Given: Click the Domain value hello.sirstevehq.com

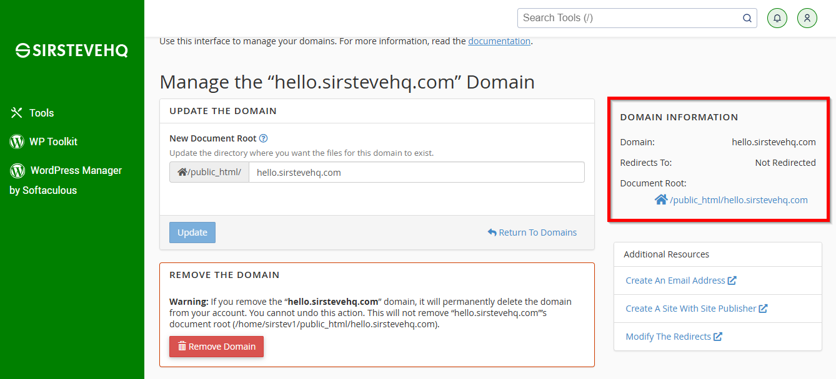Looking at the screenshot, I should pos(774,142).
